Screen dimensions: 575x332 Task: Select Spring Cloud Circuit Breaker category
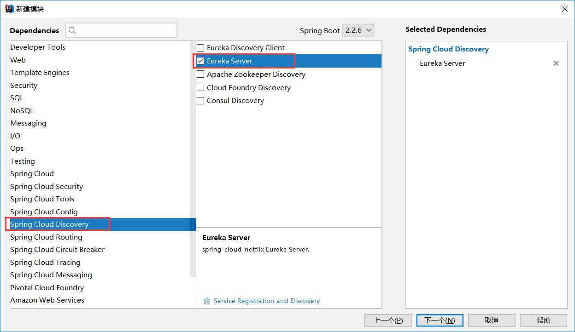[57, 250]
